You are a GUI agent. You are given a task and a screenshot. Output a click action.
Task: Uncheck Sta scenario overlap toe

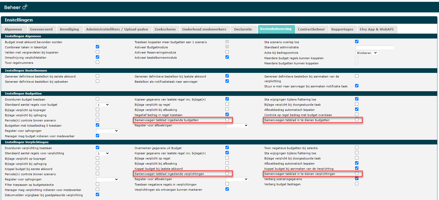click(x=357, y=42)
